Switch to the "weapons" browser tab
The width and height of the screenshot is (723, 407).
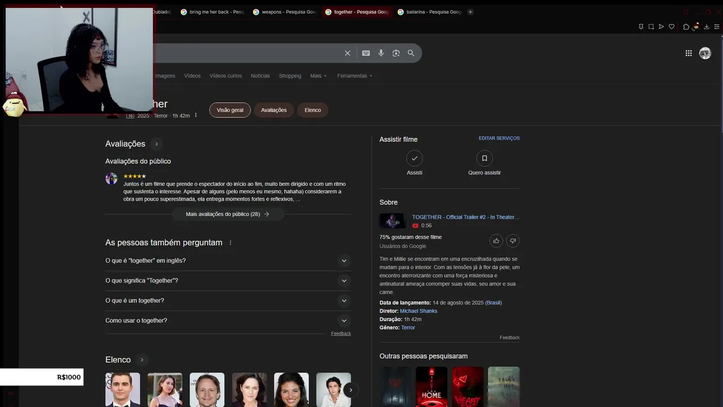click(x=284, y=12)
